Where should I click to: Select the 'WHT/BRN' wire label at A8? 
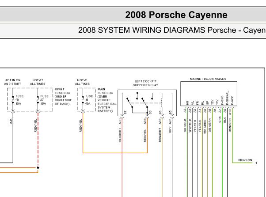[205, 127]
